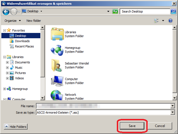Open the Homegroup system folder icon
The height and width of the screenshot is (134, 178).
57,50
